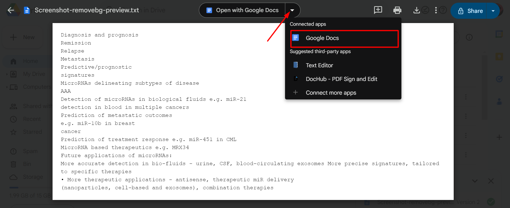Click the Spam icon in sidebar
Viewport: 510px width, 208px height.
coord(13,151)
